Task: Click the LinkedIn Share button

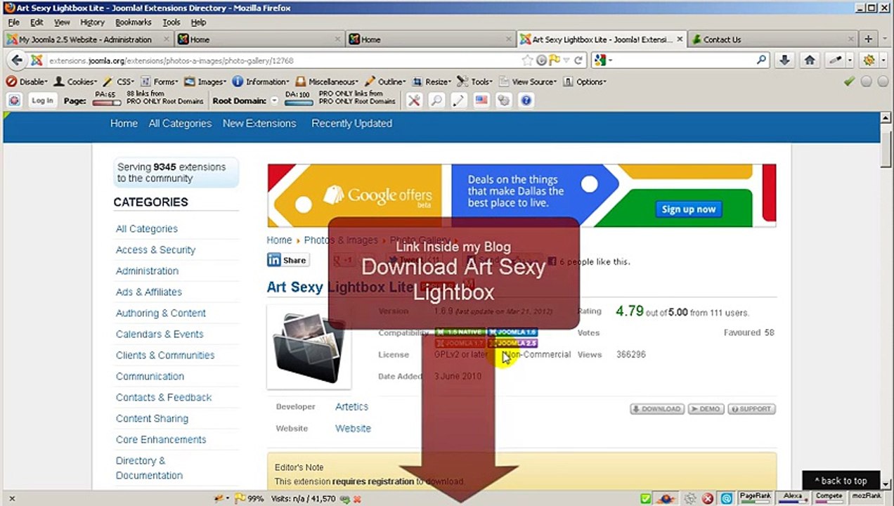Action: 287,260
